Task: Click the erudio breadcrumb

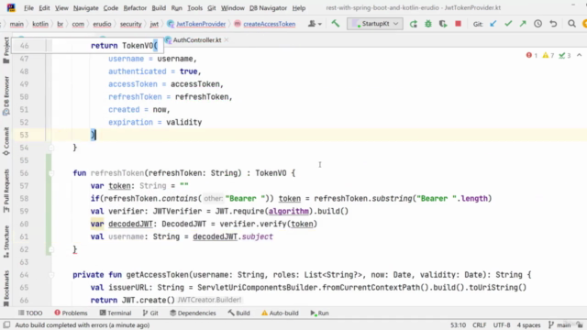Action: (102, 24)
